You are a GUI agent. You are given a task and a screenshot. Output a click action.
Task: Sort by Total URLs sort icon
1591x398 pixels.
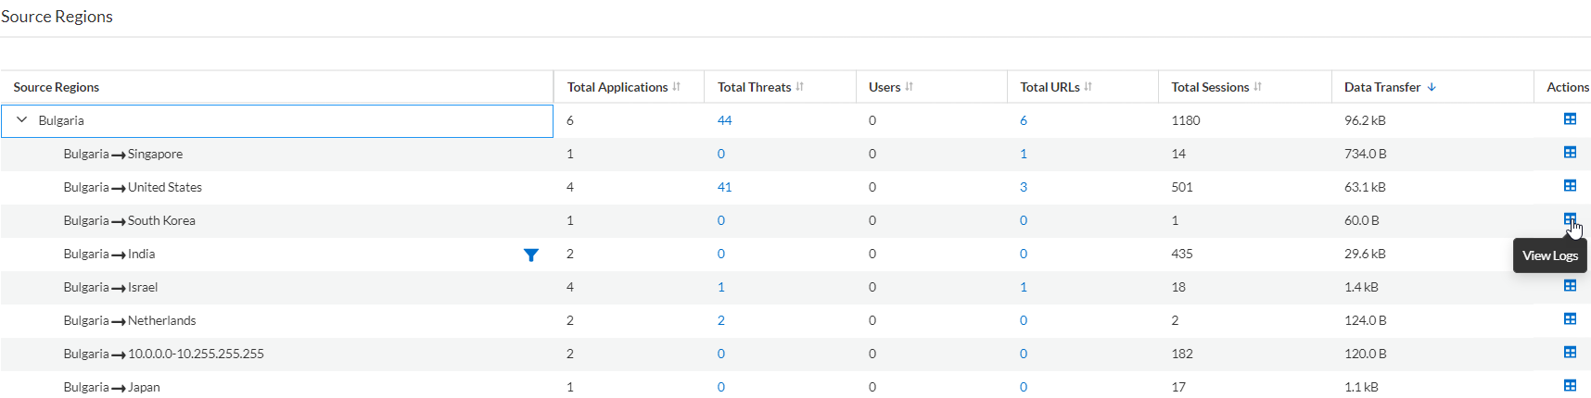click(x=1088, y=87)
